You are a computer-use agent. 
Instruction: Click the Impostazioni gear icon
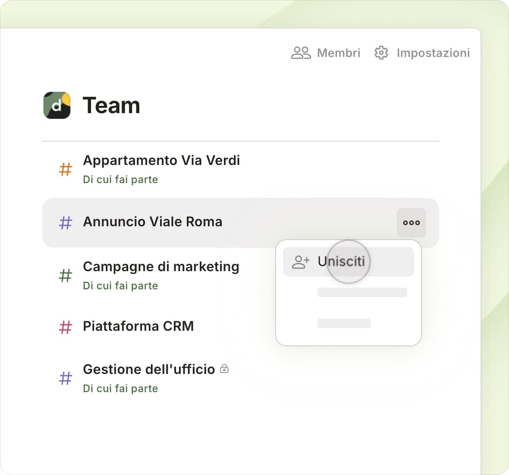point(381,53)
